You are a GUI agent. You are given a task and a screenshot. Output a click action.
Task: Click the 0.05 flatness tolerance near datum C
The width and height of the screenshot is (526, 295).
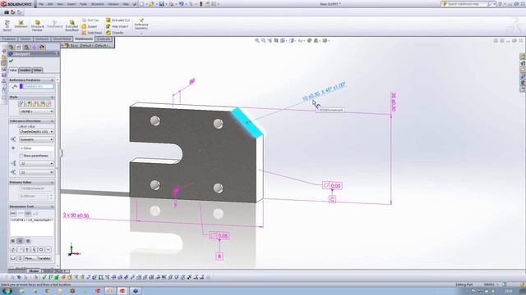pyautogui.click(x=335, y=186)
